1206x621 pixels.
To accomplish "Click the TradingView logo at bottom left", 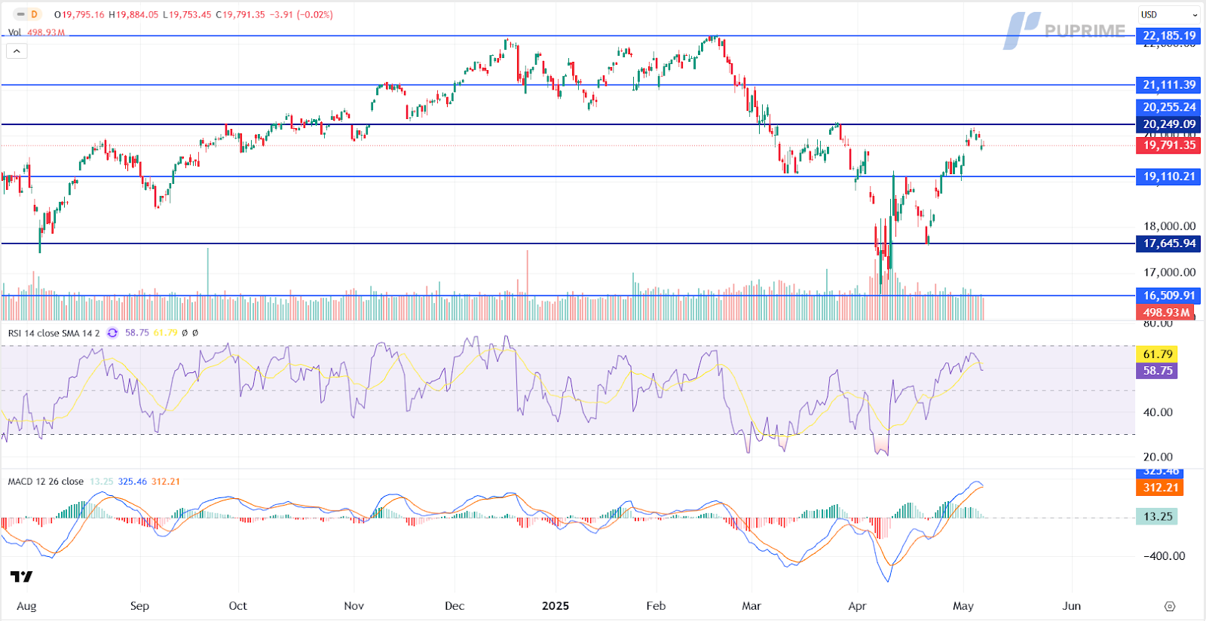I will (21, 577).
